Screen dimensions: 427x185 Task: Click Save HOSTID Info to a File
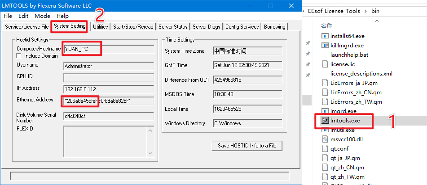(x=247, y=146)
